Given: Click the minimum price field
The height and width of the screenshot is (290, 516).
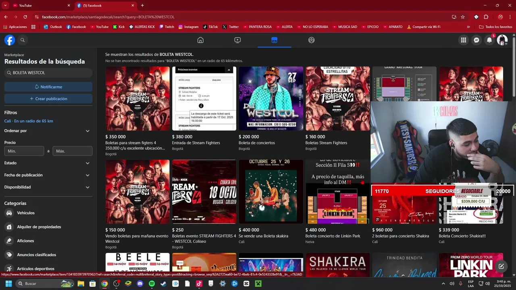Looking at the screenshot, I should 24,151.
